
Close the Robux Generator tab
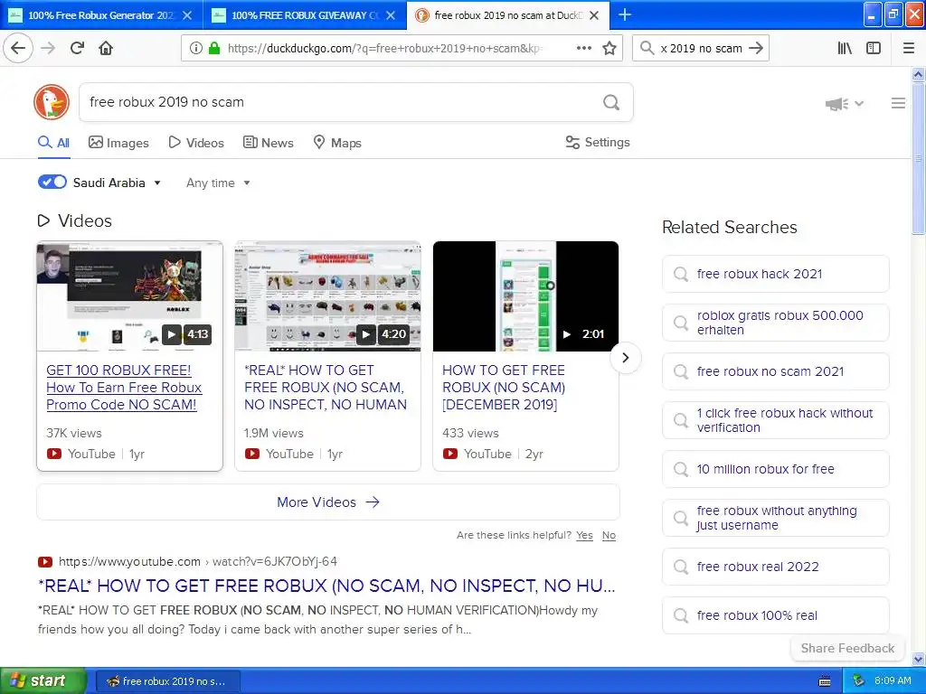click(x=187, y=15)
